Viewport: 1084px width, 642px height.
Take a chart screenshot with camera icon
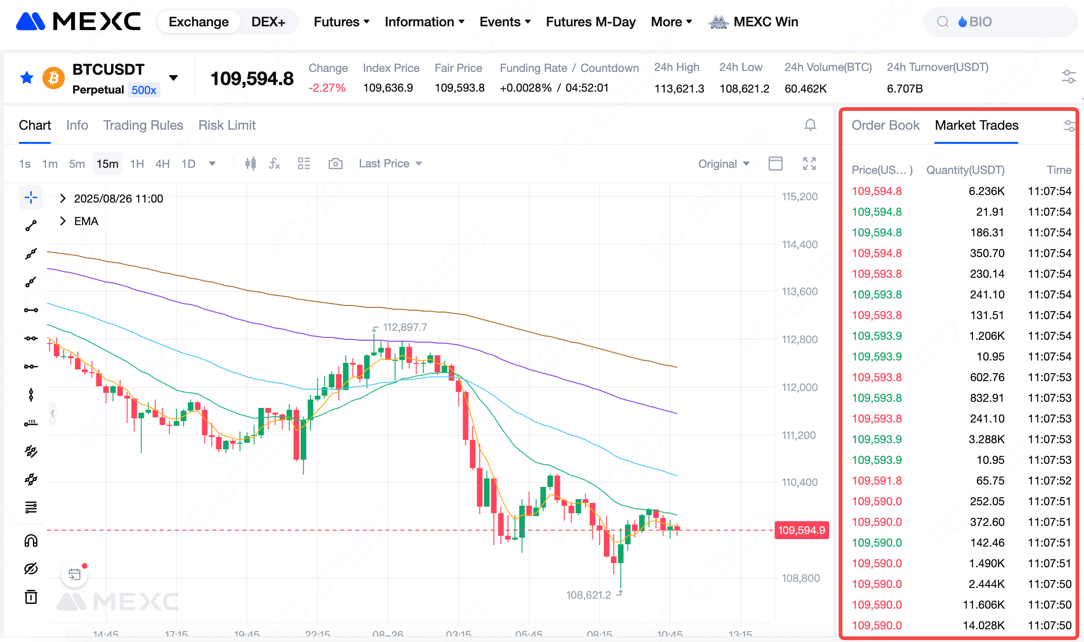(335, 164)
